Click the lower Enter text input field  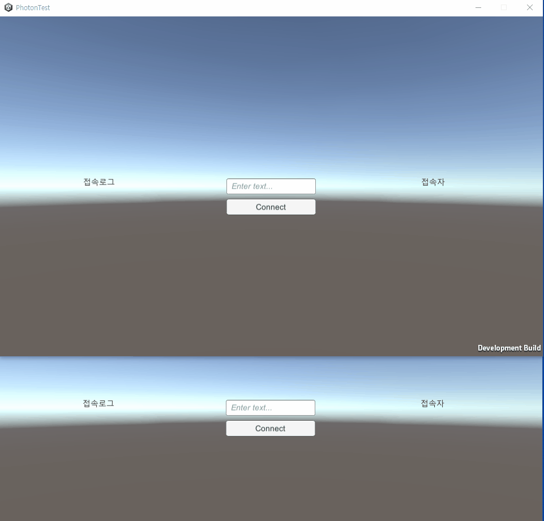[x=271, y=408]
